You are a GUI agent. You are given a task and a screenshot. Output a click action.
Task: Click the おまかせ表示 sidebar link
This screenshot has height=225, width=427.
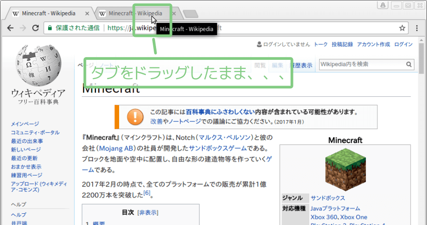point(26,167)
